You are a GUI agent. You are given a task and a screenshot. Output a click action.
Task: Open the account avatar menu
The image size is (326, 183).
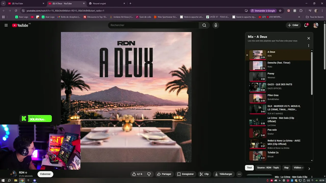pos(316,25)
